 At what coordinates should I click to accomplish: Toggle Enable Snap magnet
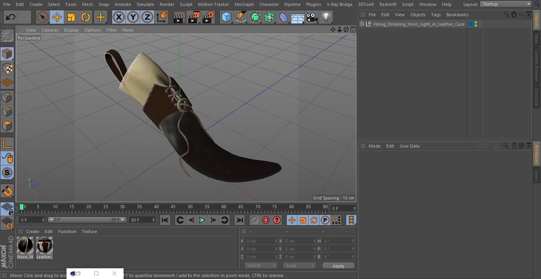pos(7,191)
